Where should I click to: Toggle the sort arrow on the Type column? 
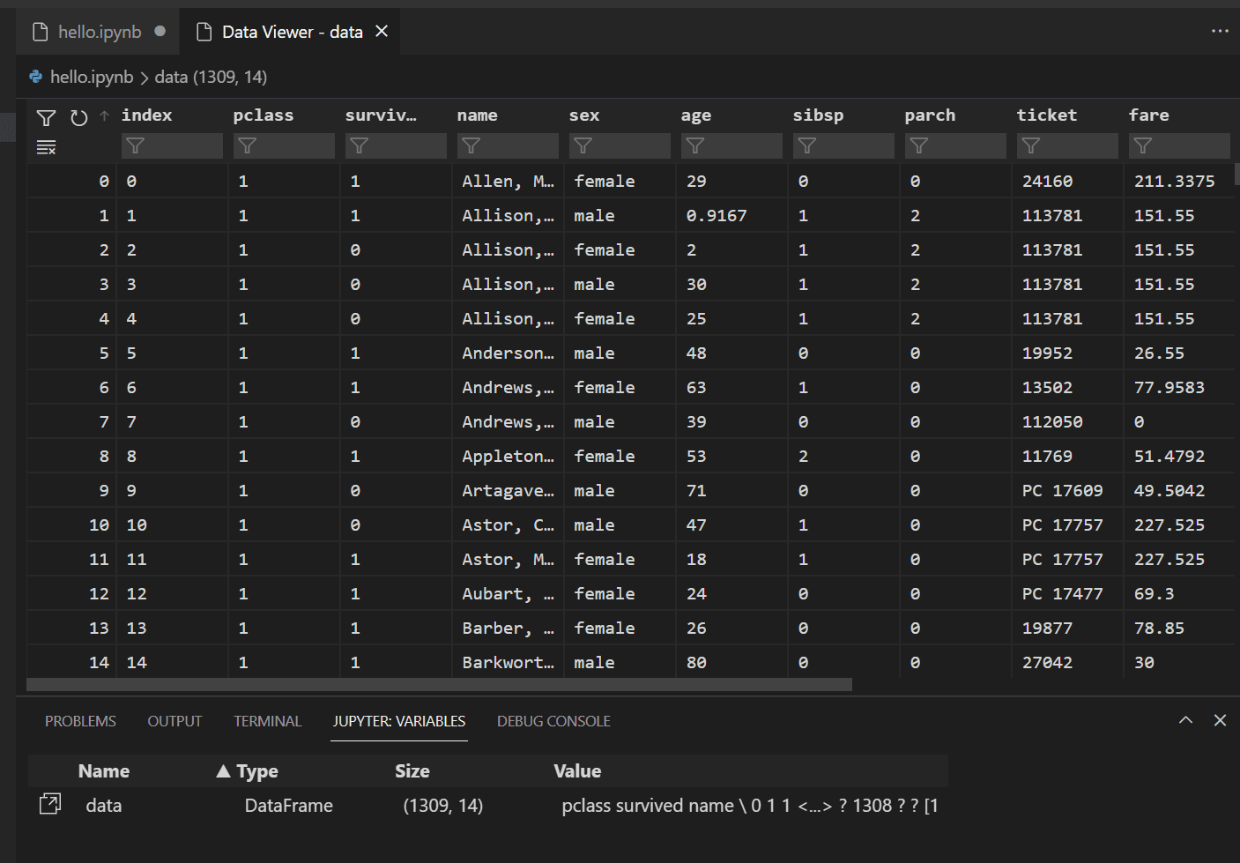click(x=224, y=770)
